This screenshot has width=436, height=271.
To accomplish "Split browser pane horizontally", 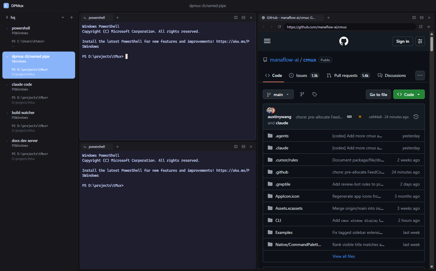I will point(422,18).
